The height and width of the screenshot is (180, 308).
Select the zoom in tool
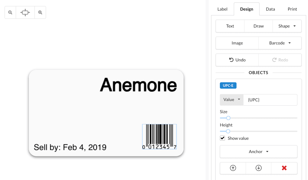click(40, 12)
